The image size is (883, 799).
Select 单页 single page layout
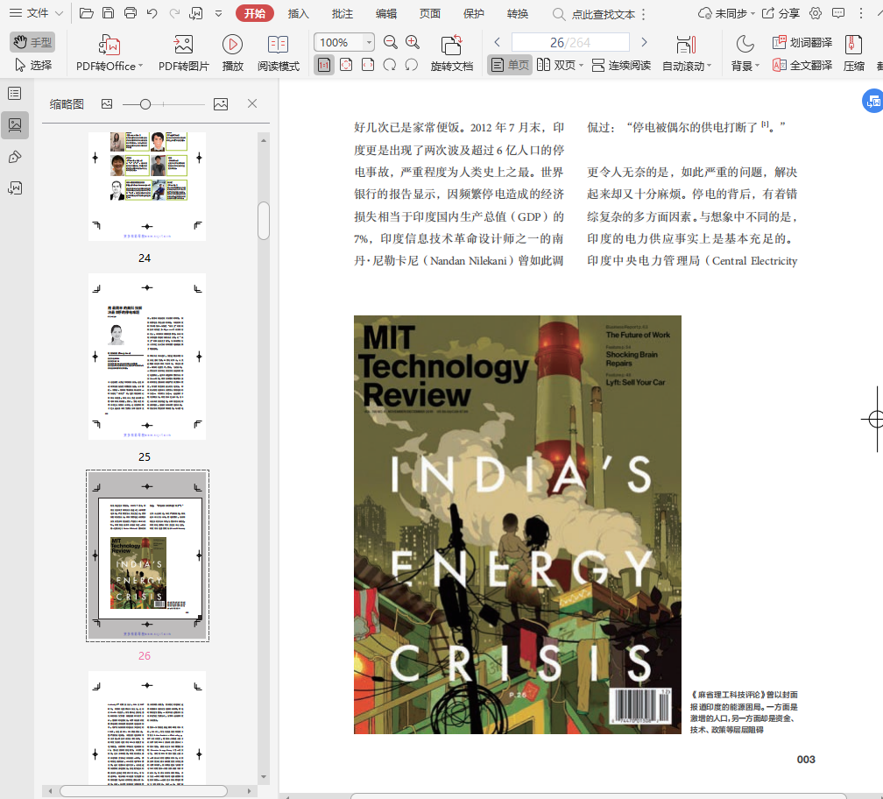510,66
